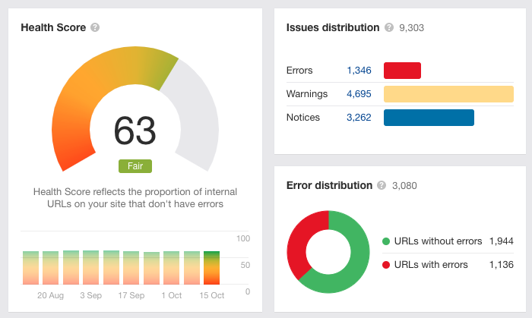Click the blue Notices bar
The width and height of the screenshot is (532, 318).
[x=429, y=118]
